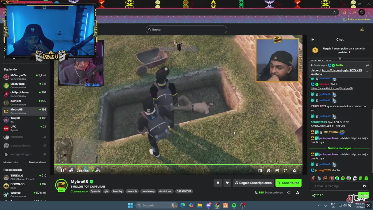Click Mostrar más in sidebar

[x=10, y=162]
